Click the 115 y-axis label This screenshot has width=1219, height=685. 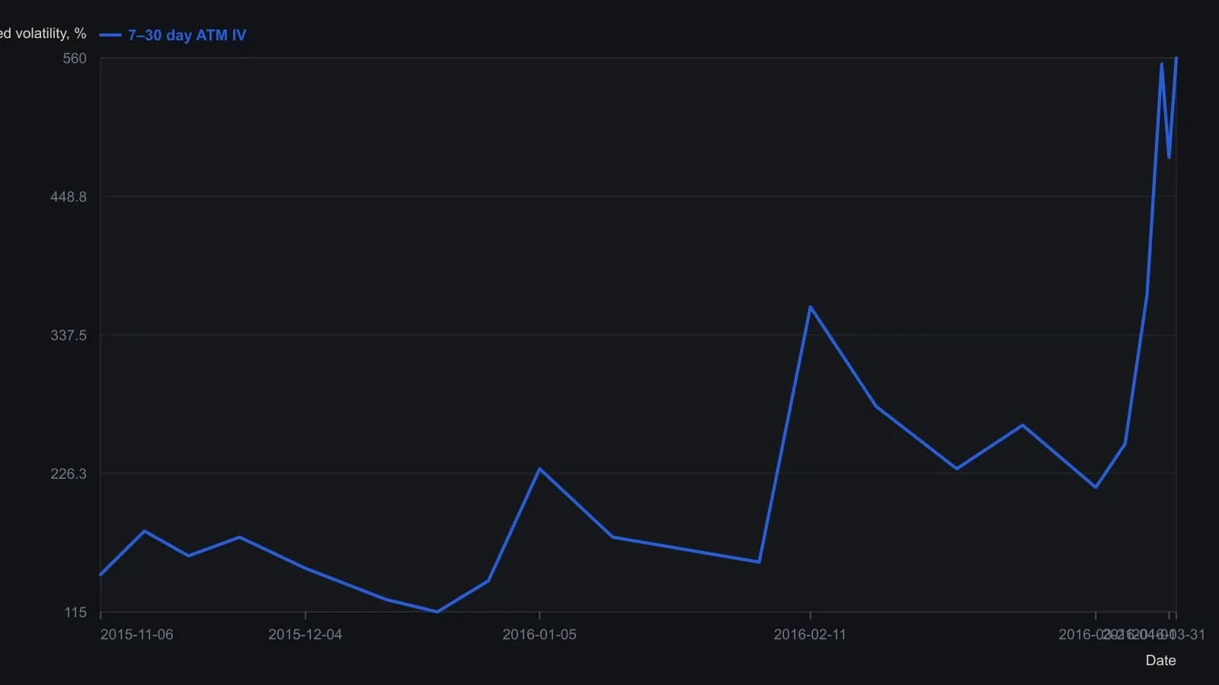[x=75, y=613]
